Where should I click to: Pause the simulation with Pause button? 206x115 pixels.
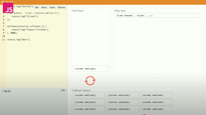pyautogui.click(x=52, y=7)
